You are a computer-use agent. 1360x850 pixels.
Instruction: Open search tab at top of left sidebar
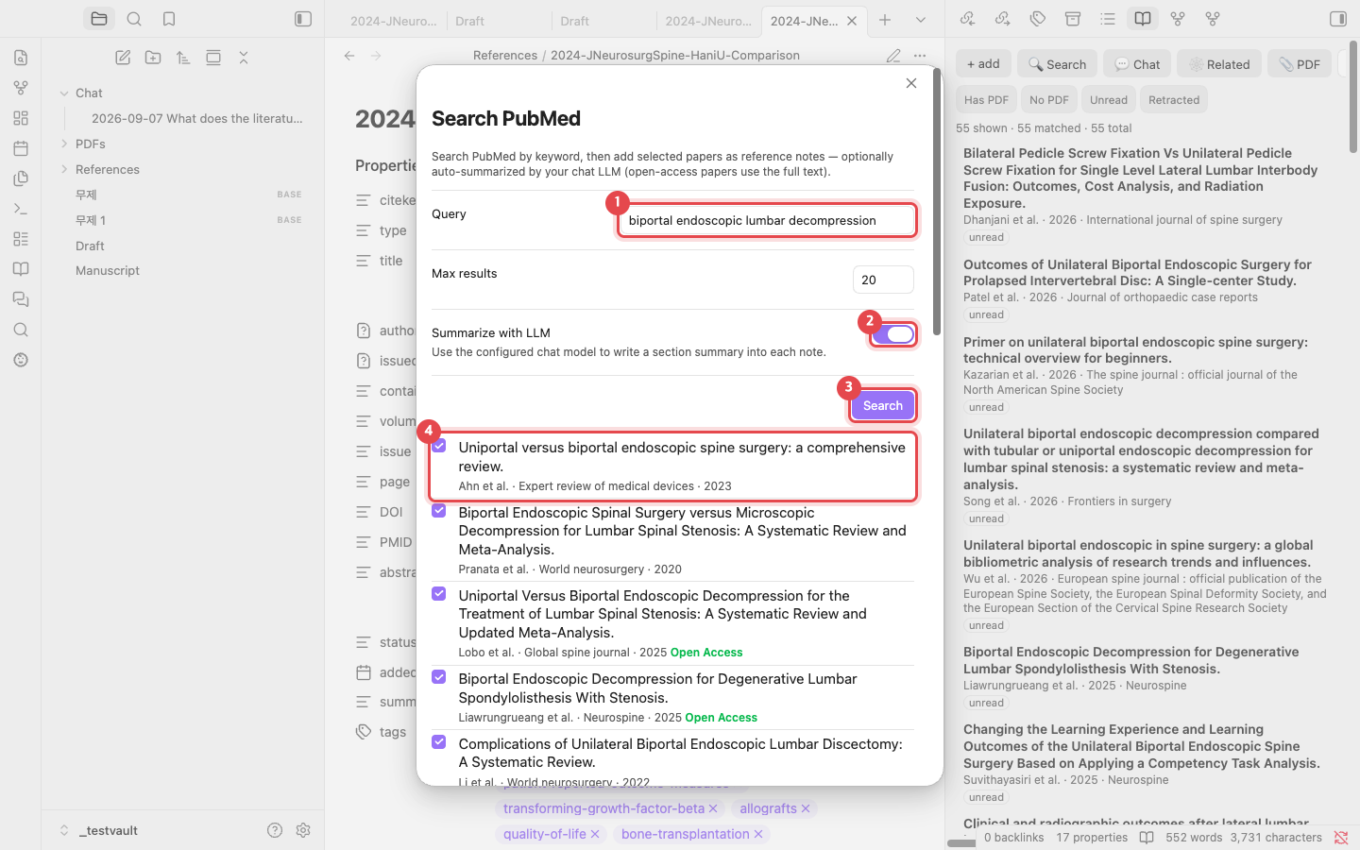point(134,19)
